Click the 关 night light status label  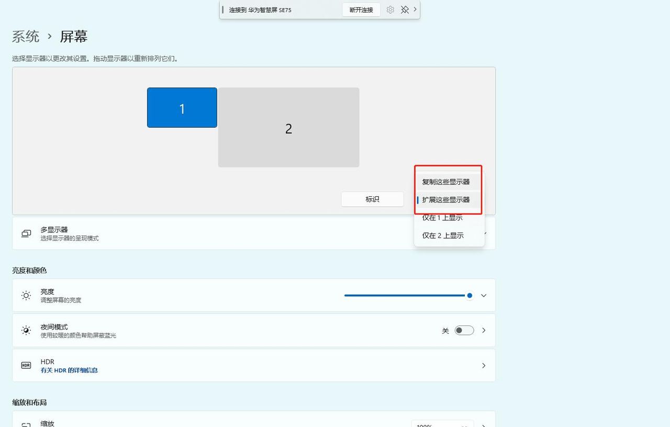[445, 331]
